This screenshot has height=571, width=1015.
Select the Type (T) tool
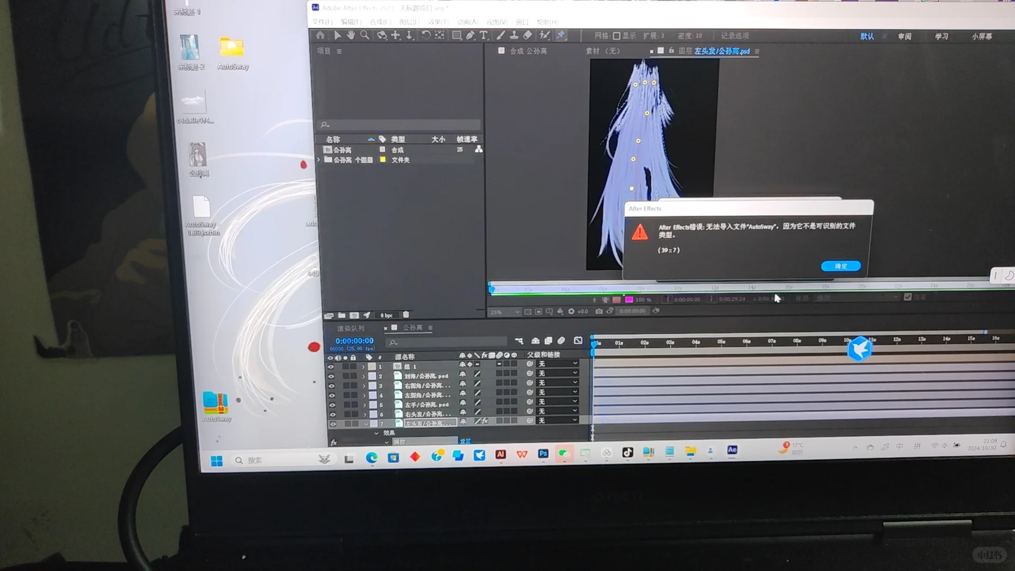point(484,35)
